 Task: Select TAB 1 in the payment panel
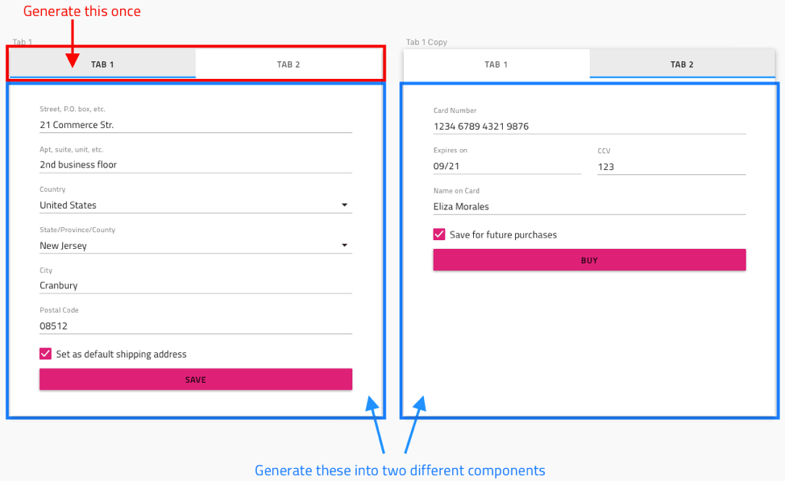pyautogui.click(x=496, y=64)
